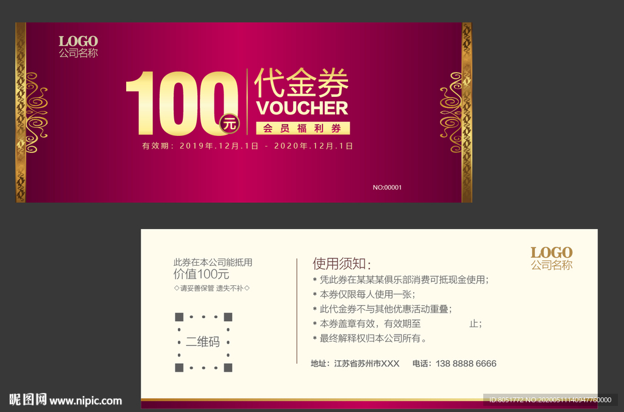Click the LOGO on the cream voucher back
624x412 pixels.
click(551, 252)
